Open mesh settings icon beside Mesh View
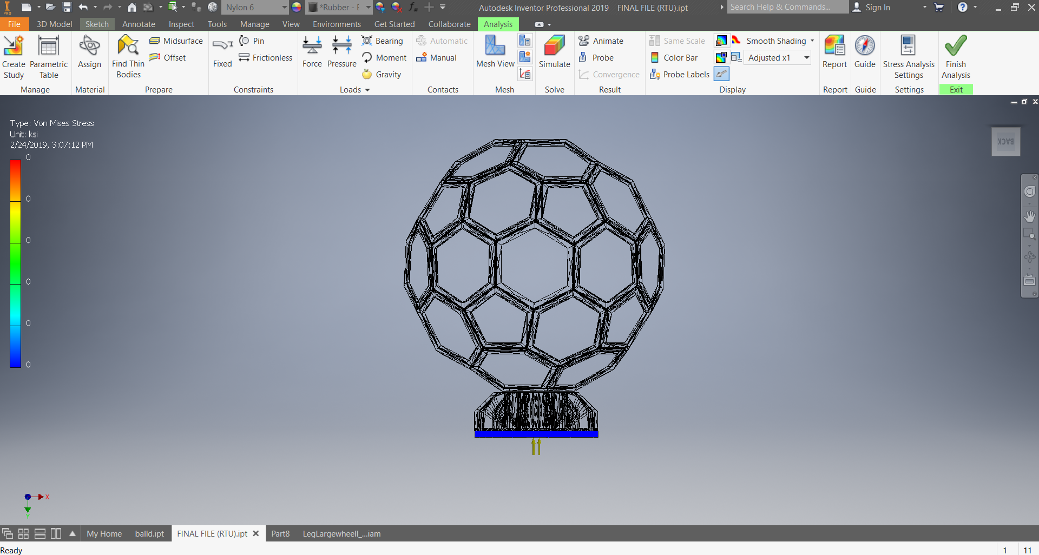This screenshot has height=555, width=1039. [525, 41]
